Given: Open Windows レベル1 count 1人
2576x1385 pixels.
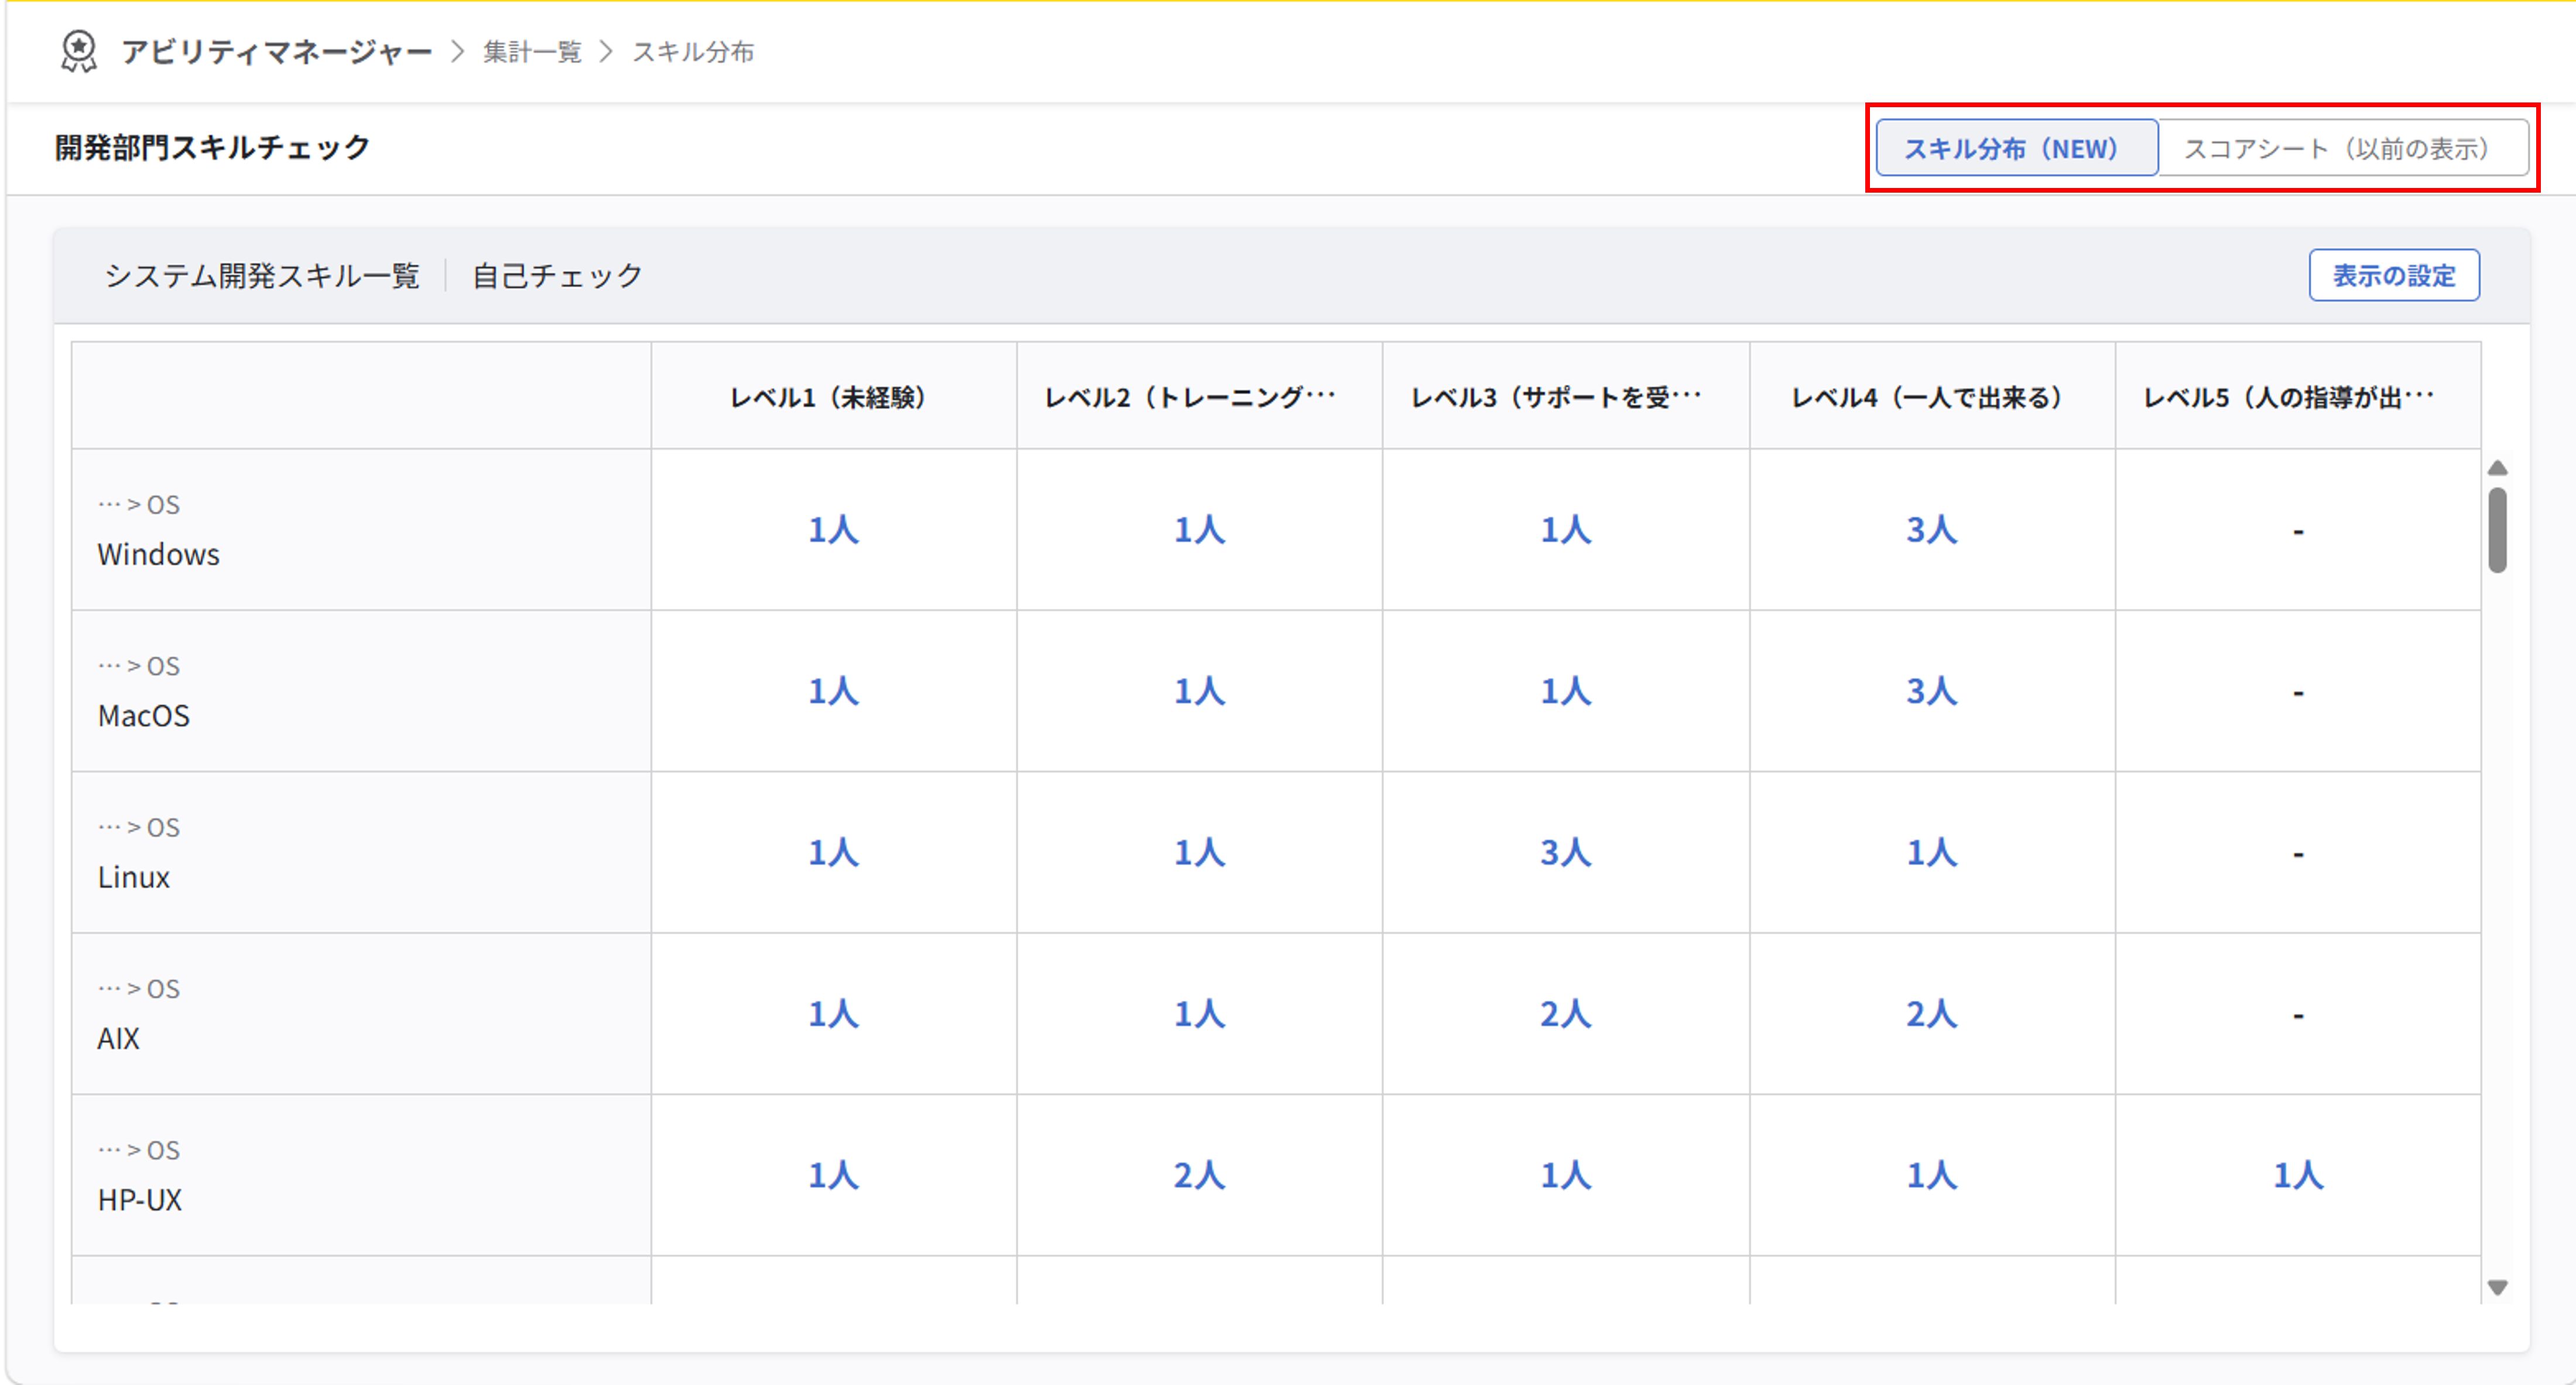Looking at the screenshot, I should (834, 529).
